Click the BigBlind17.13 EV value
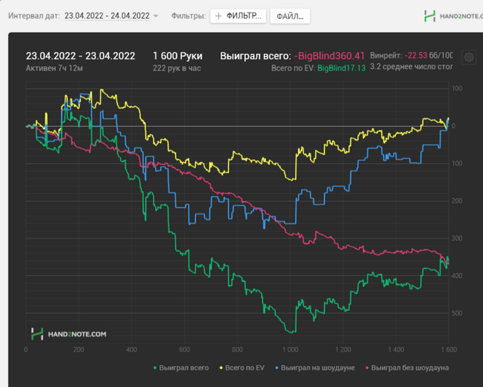483x387 pixels. pyautogui.click(x=342, y=68)
